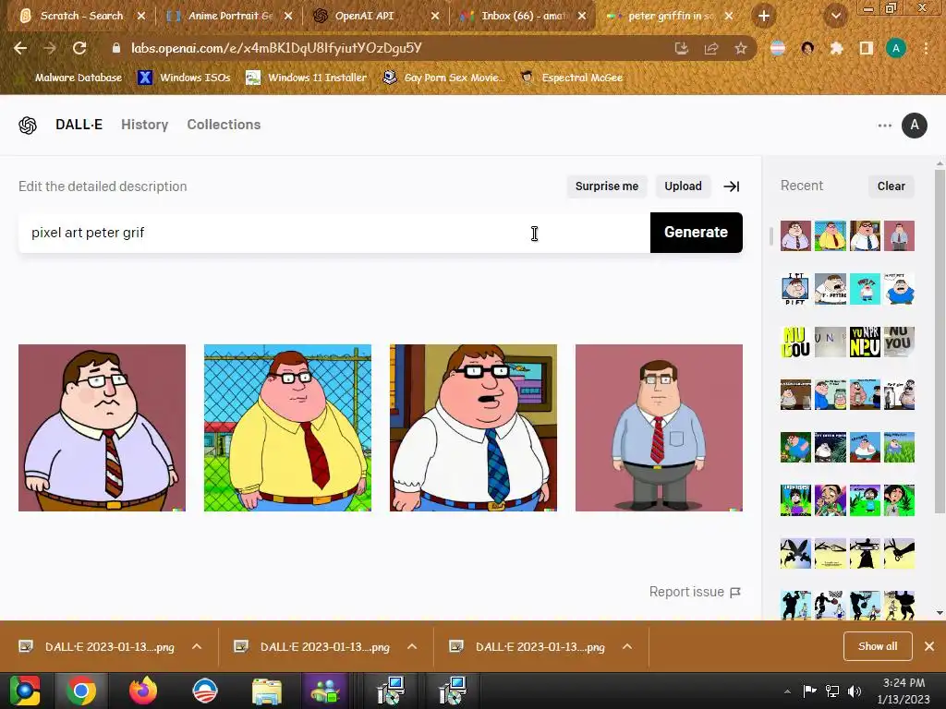The image size is (946, 709).
Task: Switch to the Inbox (66) Gmail tab
Action: (x=524, y=16)
